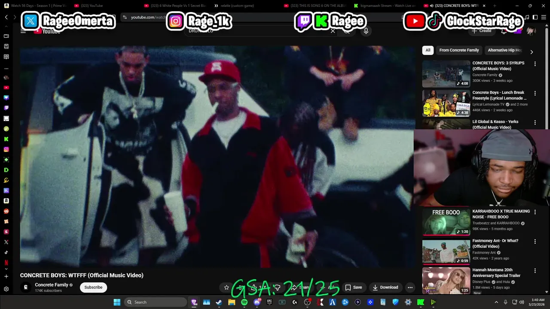The width and height of the screenshot is (550, 309).
Task: Switch to bigmamaash Stream tab
Action: [x=385, y=6]
